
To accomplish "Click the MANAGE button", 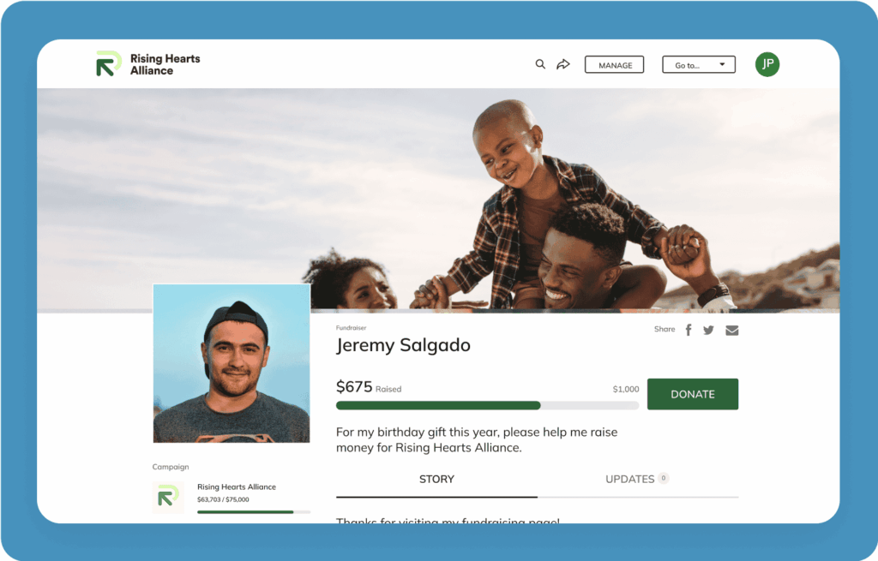I will (614, 65).
